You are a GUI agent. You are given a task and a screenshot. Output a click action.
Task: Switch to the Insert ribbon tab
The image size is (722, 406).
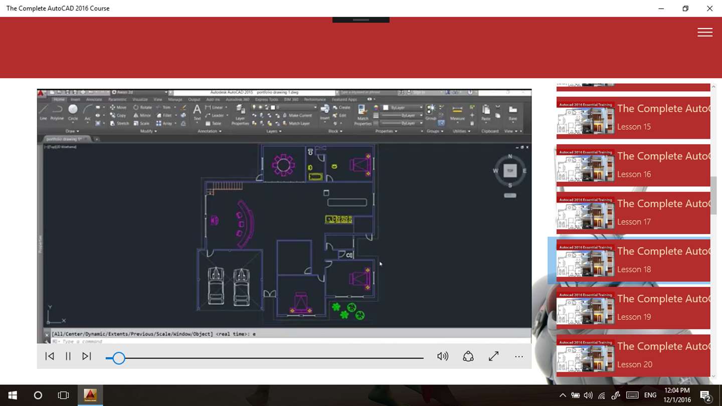[x=75, y=100]
